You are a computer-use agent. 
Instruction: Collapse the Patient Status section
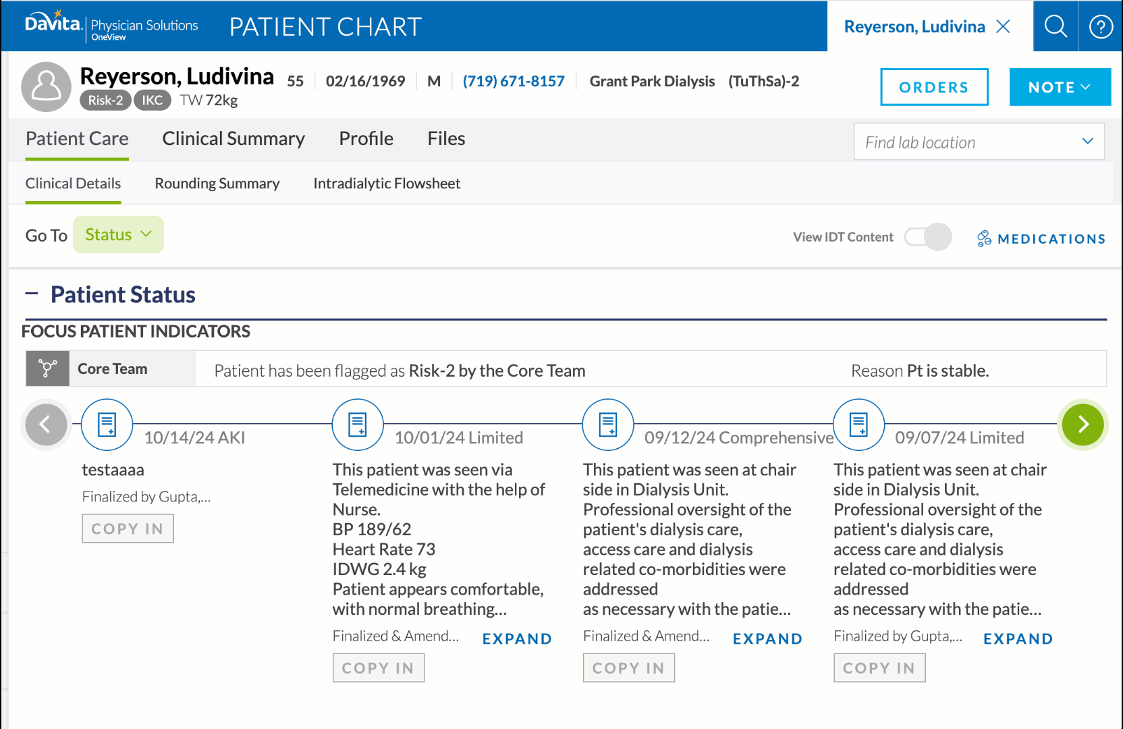(32, 294)
